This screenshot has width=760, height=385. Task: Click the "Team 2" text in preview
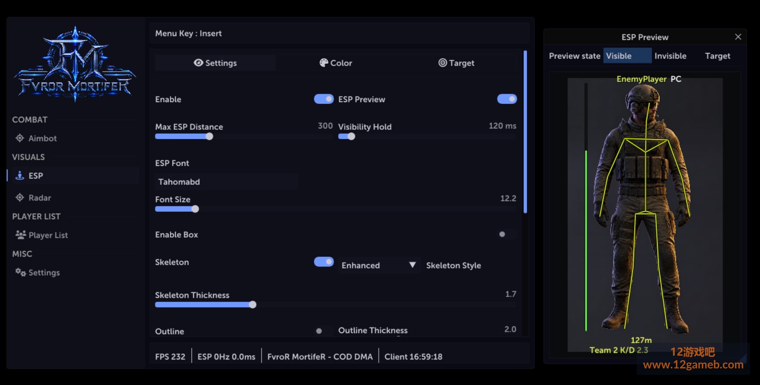click(603, 350)
